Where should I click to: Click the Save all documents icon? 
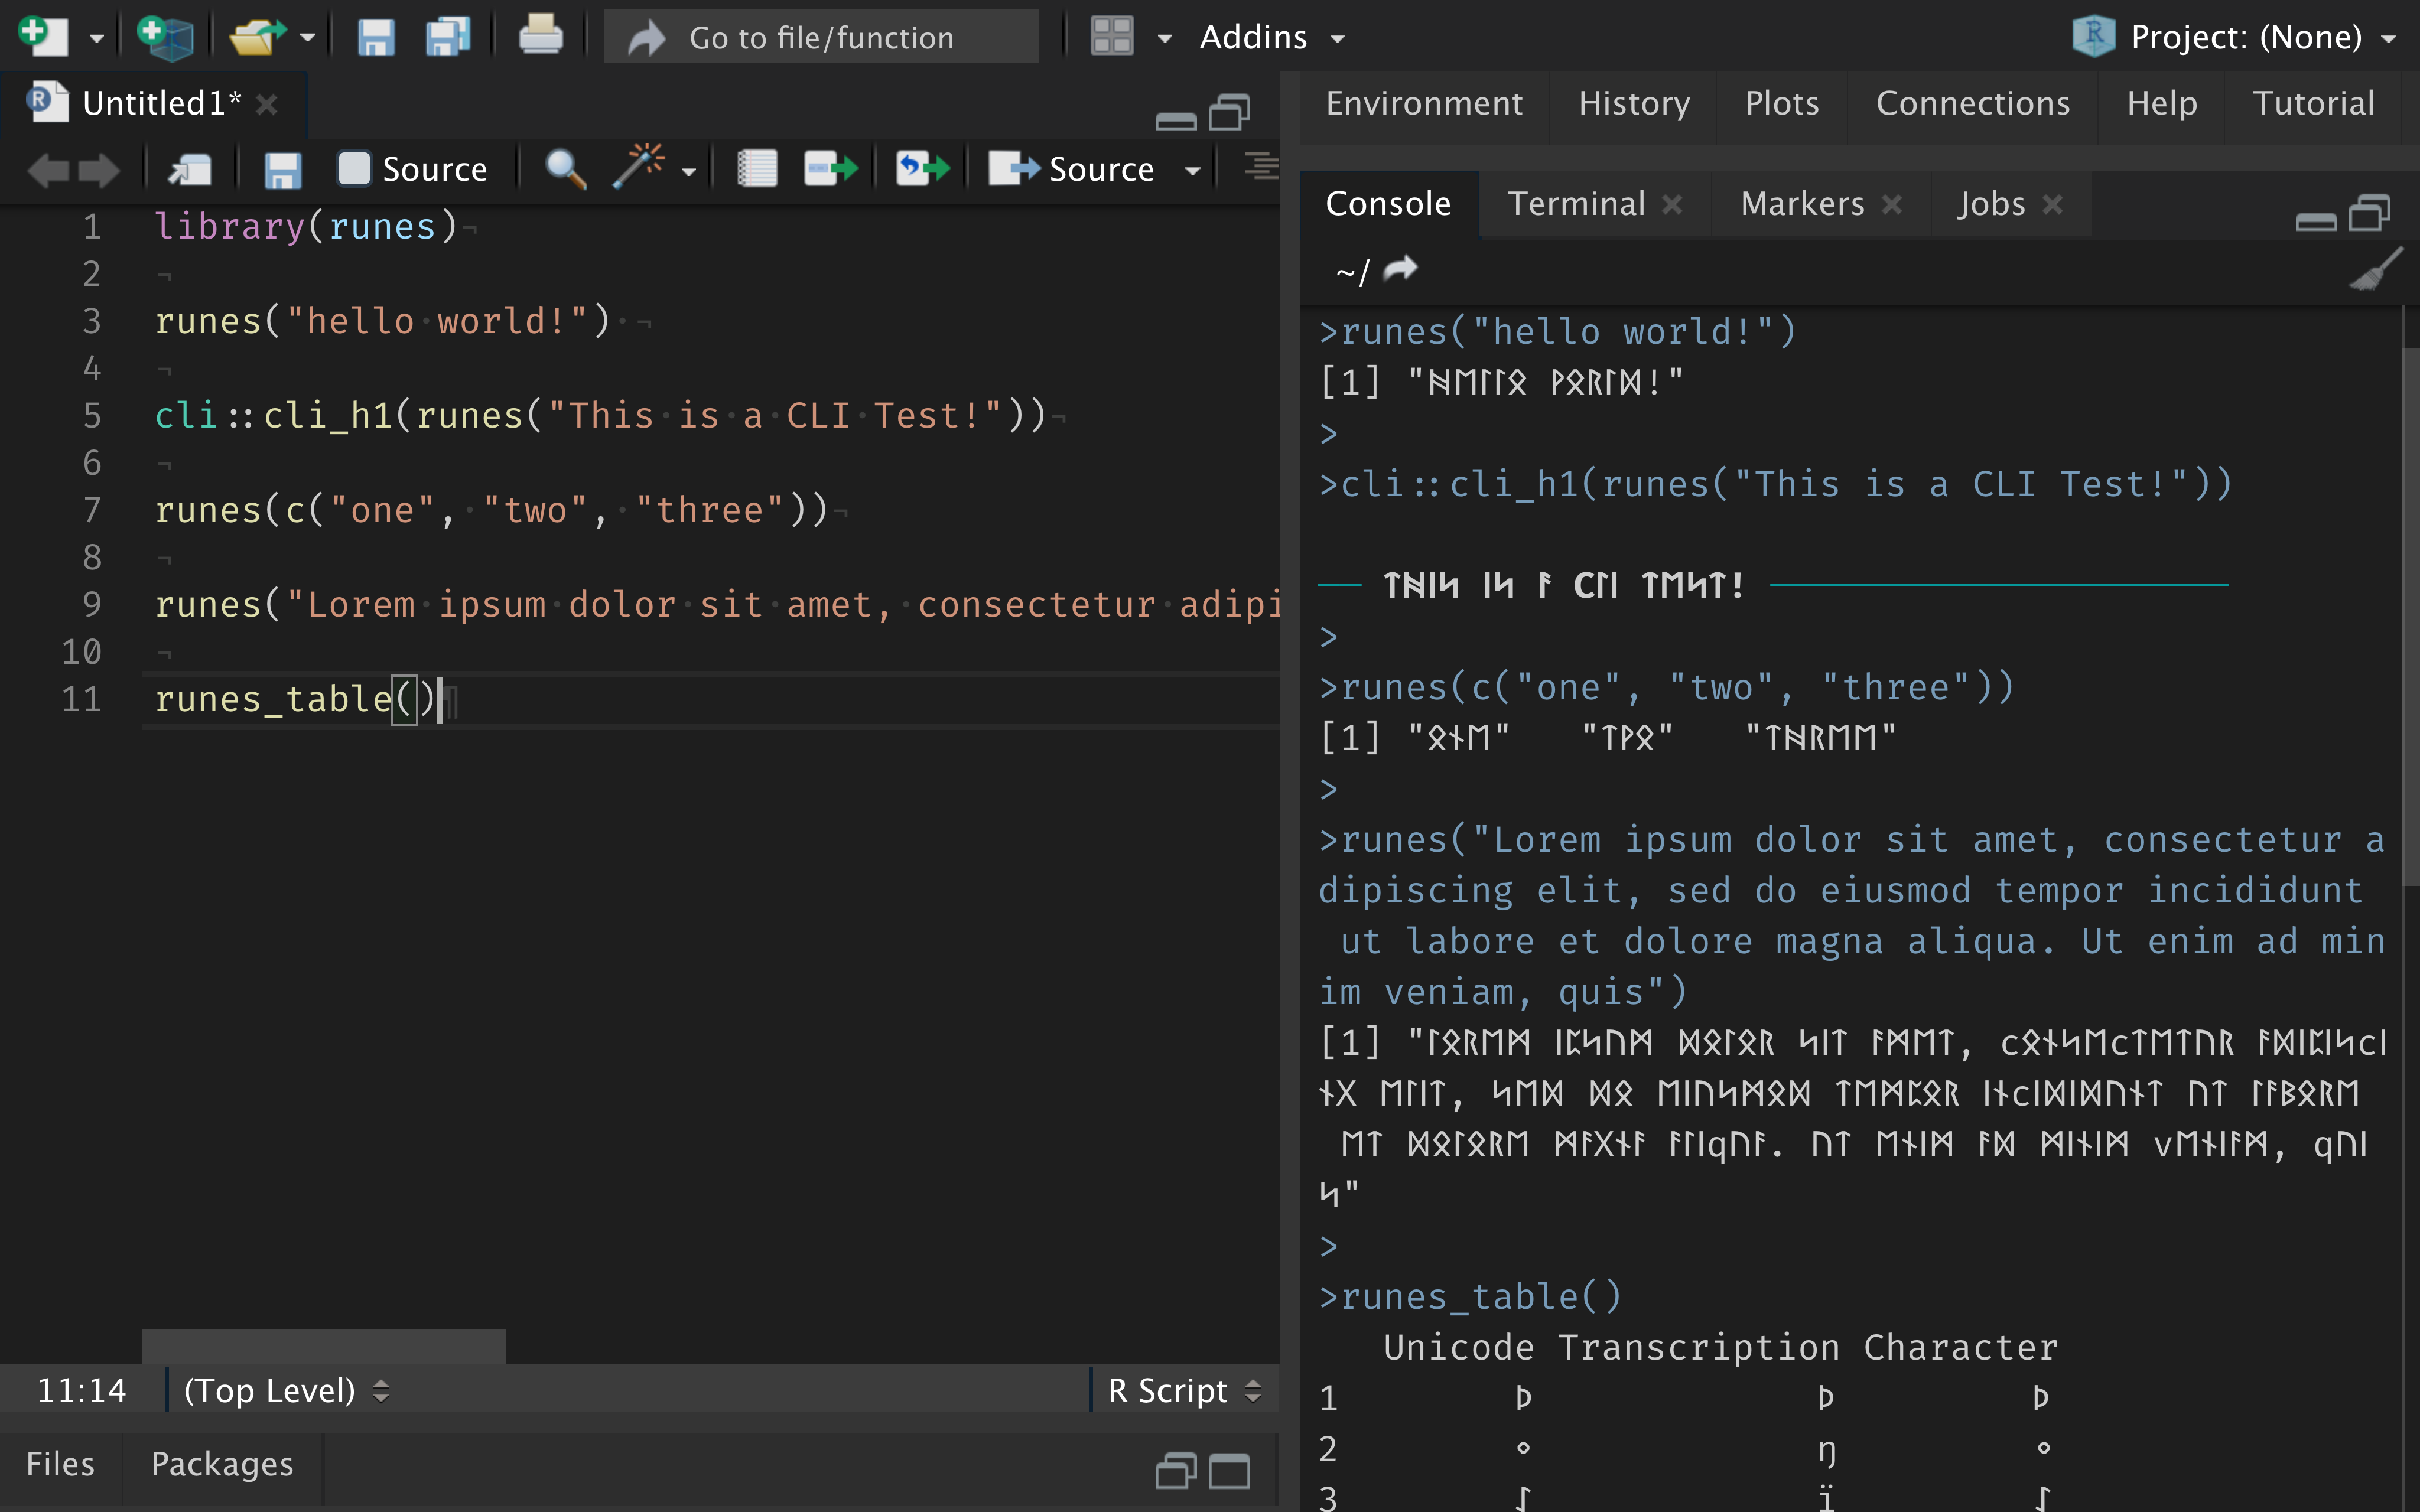click(447, 37)
